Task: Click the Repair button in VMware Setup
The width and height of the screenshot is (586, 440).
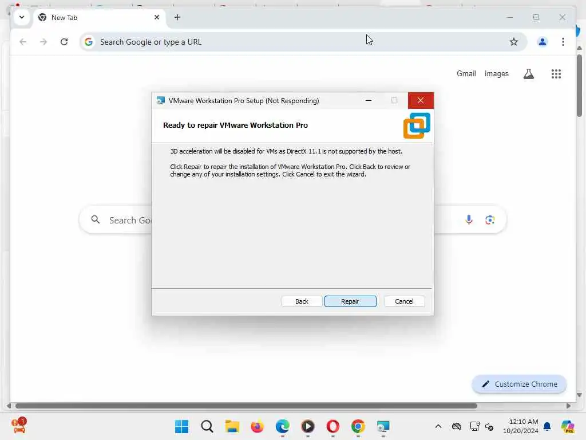Action: coord(350,301)
